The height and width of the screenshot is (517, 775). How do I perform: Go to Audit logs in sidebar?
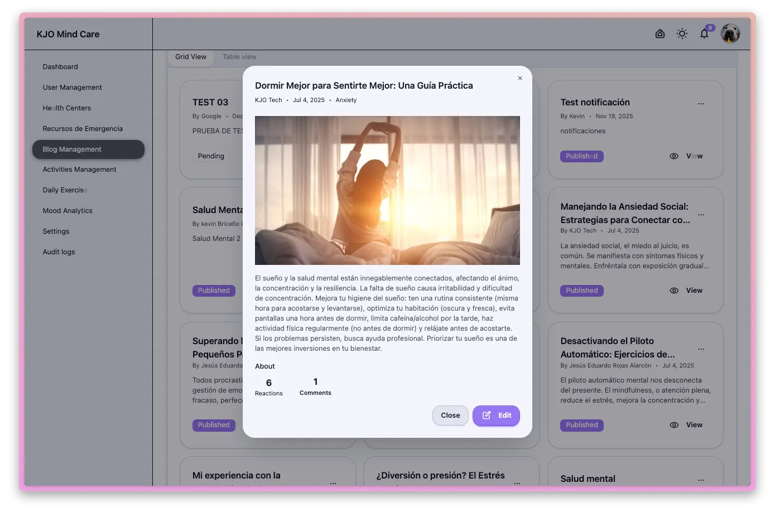59,252
